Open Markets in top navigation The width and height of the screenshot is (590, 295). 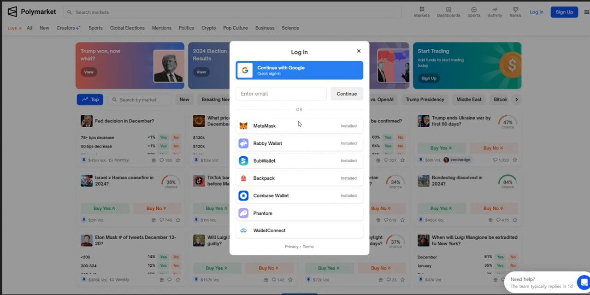click(x=422, y=12)
